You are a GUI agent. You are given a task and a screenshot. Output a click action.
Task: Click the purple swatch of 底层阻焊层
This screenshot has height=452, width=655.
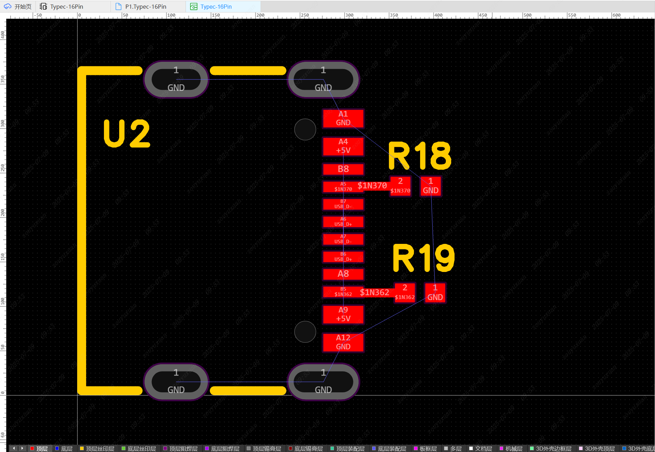(x=207, y=449)
